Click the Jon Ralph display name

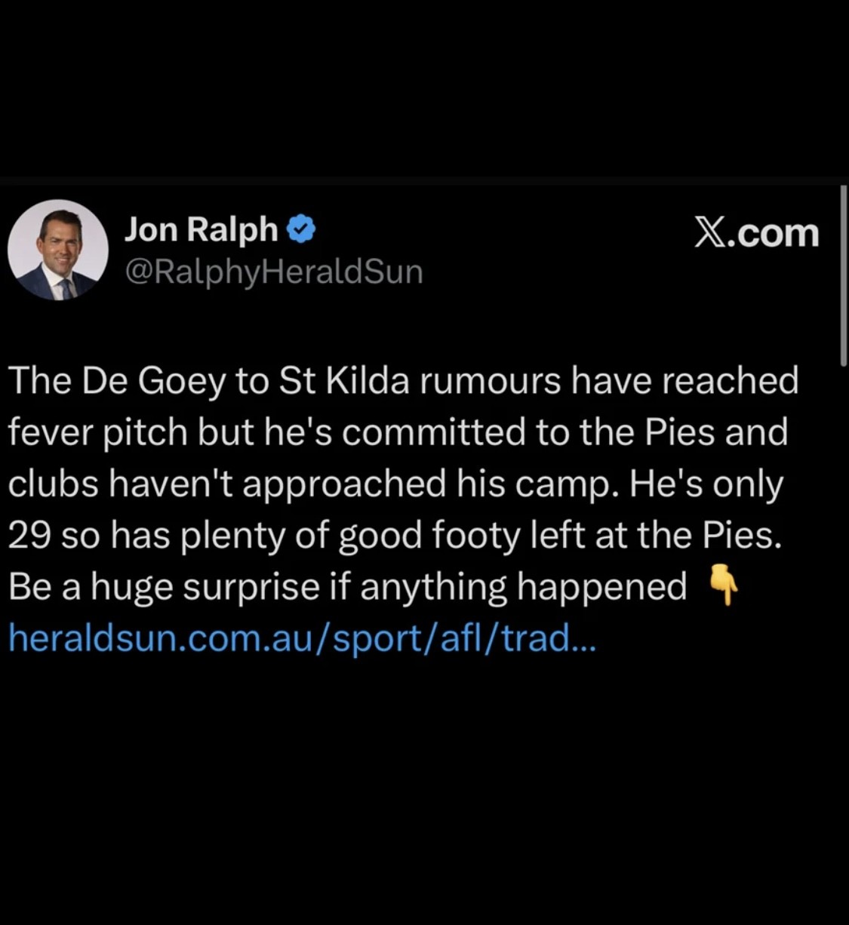(201, 229)
